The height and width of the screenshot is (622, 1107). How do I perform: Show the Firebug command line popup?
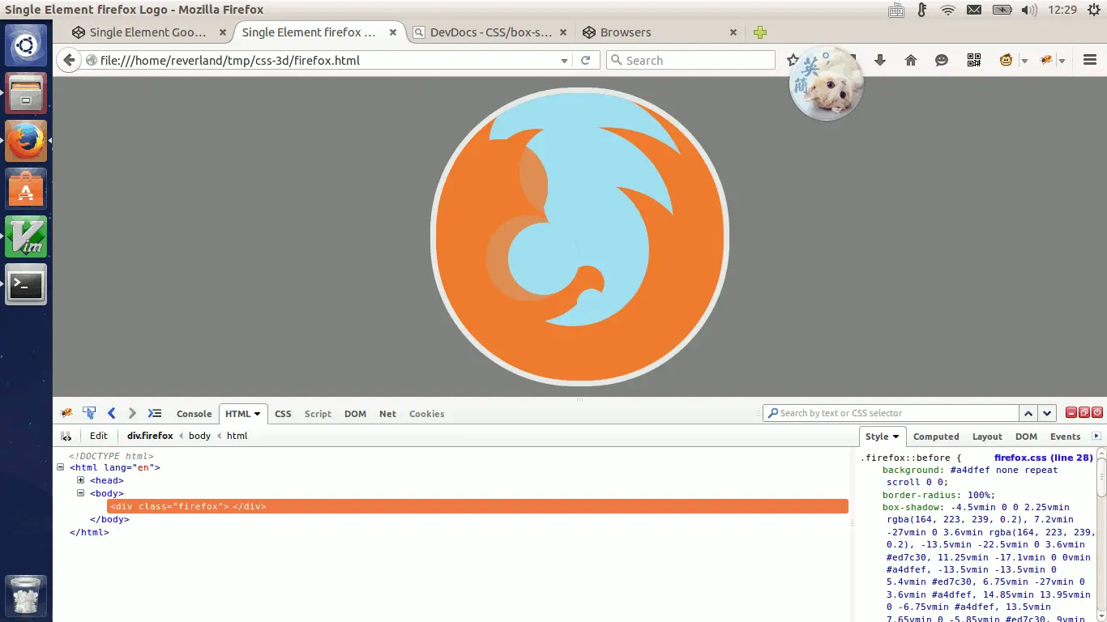155,413
